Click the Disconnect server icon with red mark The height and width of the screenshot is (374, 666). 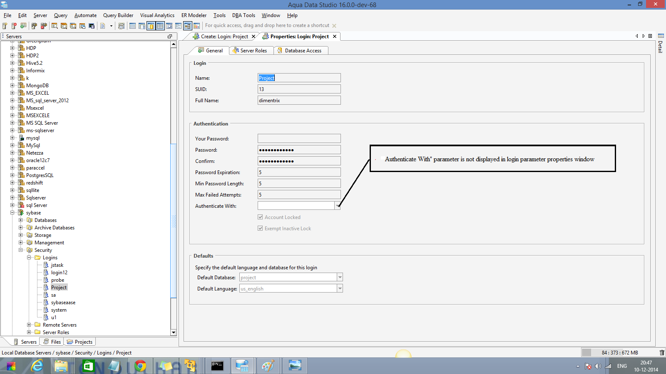[44, 26]
